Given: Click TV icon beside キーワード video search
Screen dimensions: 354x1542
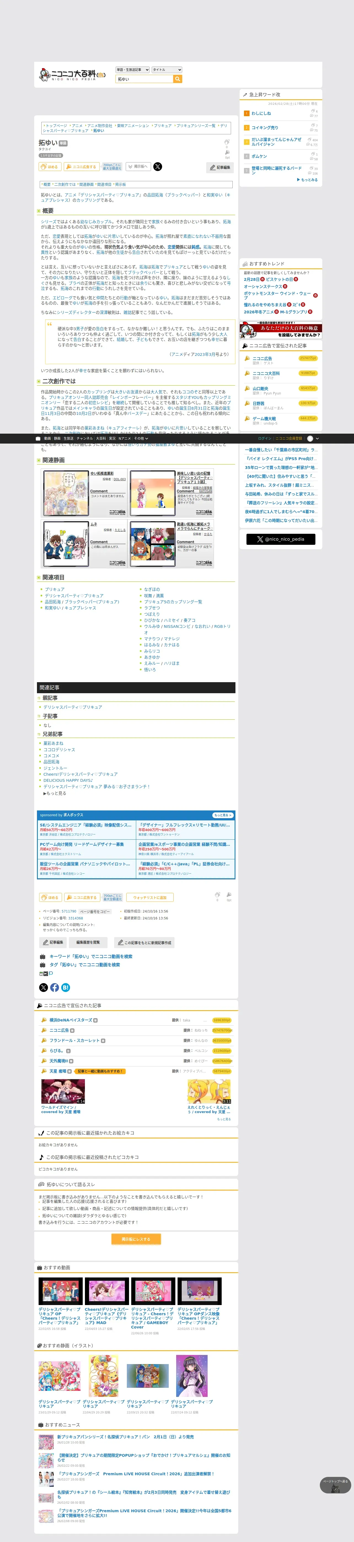Looking at the screenshot, I should 42,957.
